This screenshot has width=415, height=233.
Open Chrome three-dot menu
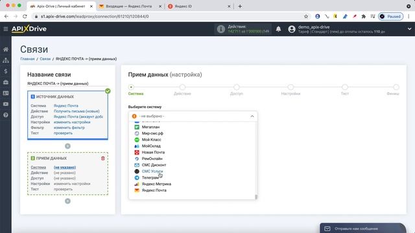pos(409,16)
